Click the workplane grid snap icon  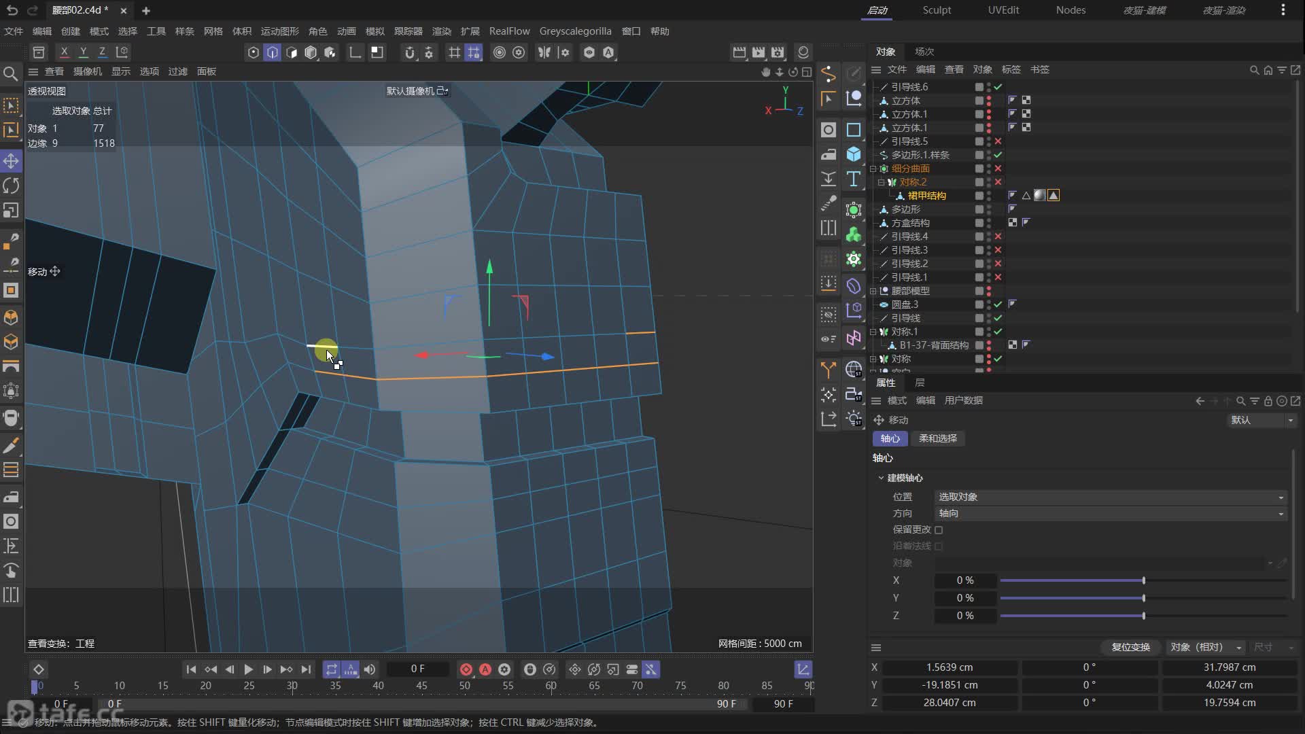pyautogui.click(x=474, y=52)
